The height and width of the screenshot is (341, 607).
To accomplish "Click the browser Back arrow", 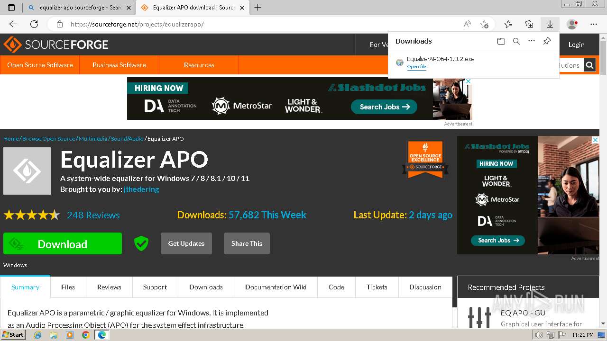I will [x=13, y=24].
